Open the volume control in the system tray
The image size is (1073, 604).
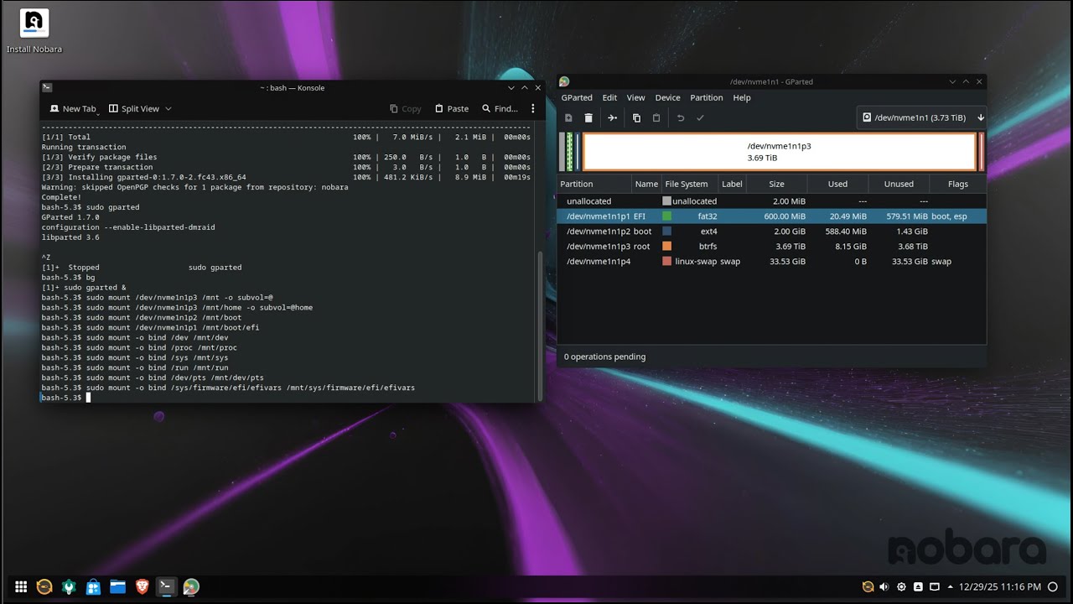(x=884, y=587)
